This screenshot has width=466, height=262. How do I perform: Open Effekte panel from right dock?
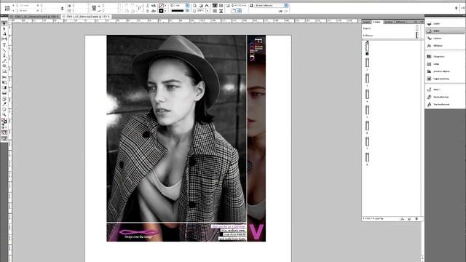tap(445, 46)
